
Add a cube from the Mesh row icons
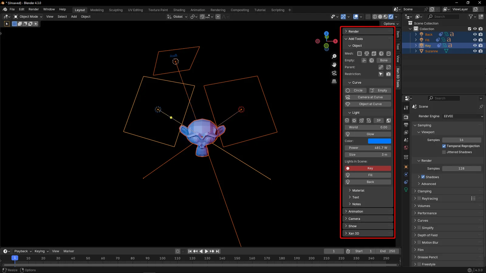374,53
